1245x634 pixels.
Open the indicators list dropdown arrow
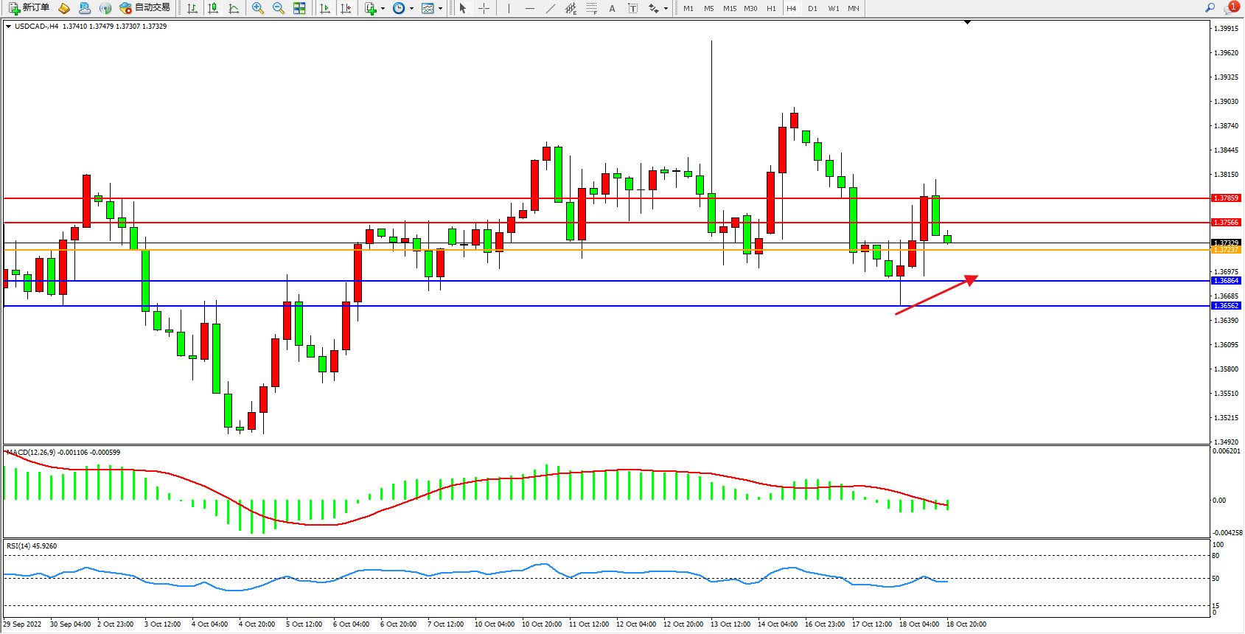(x=383, y=9)
